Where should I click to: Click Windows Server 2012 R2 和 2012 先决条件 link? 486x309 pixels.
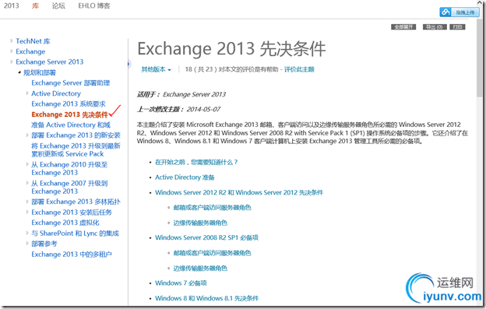click(x=239, y=192)
